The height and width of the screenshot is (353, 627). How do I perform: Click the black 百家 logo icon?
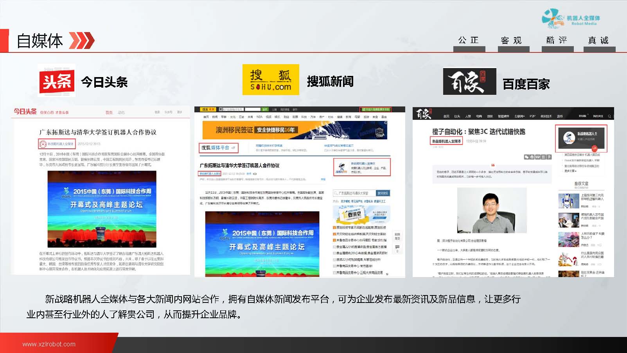pos(469,81)
